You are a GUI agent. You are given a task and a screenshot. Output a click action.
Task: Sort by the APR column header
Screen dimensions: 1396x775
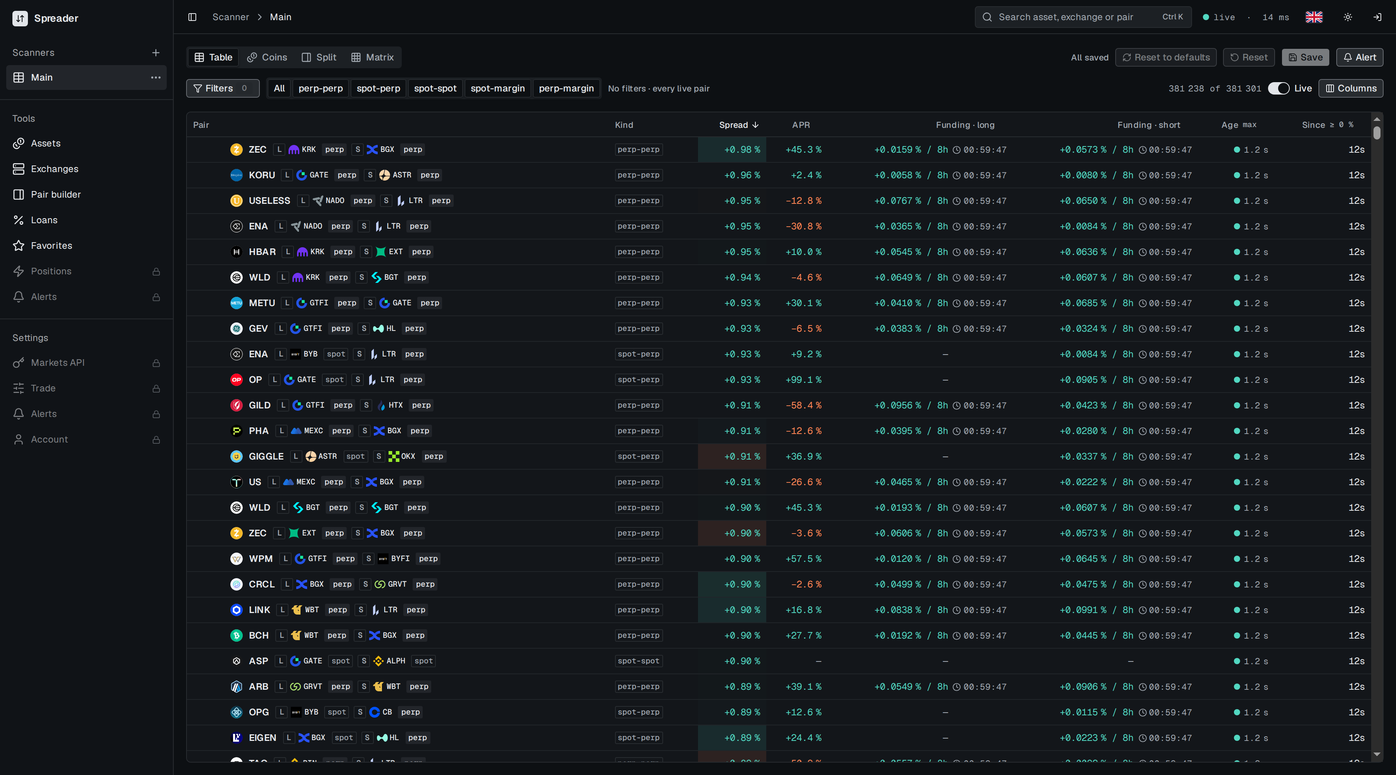[801, 124]
